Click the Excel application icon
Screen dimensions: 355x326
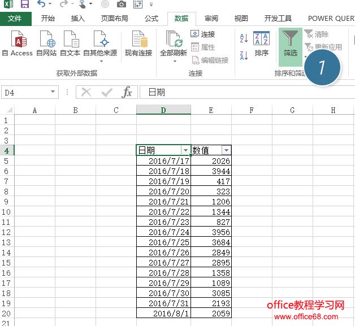(x=8, y=4)
